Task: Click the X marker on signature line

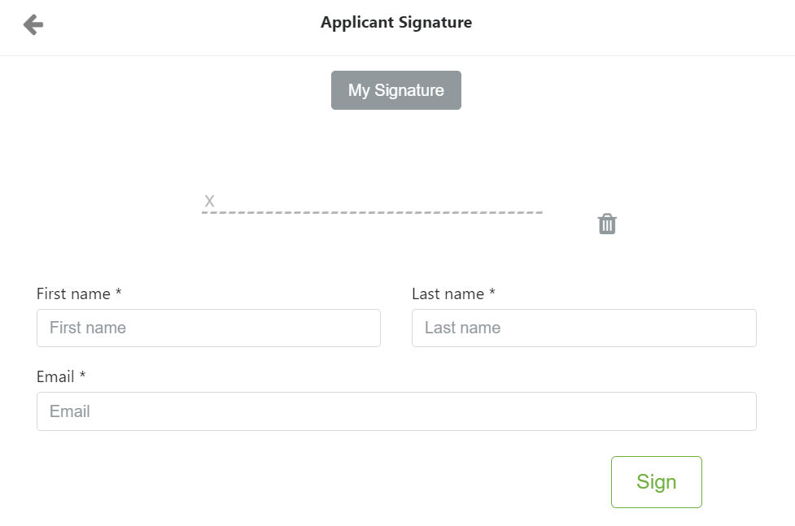Action: [x=209, y=201]
